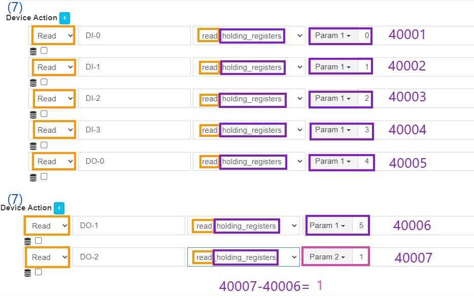
Task: Toggle the checkbox under the DO-1 row
Action: tap(38, 241)
